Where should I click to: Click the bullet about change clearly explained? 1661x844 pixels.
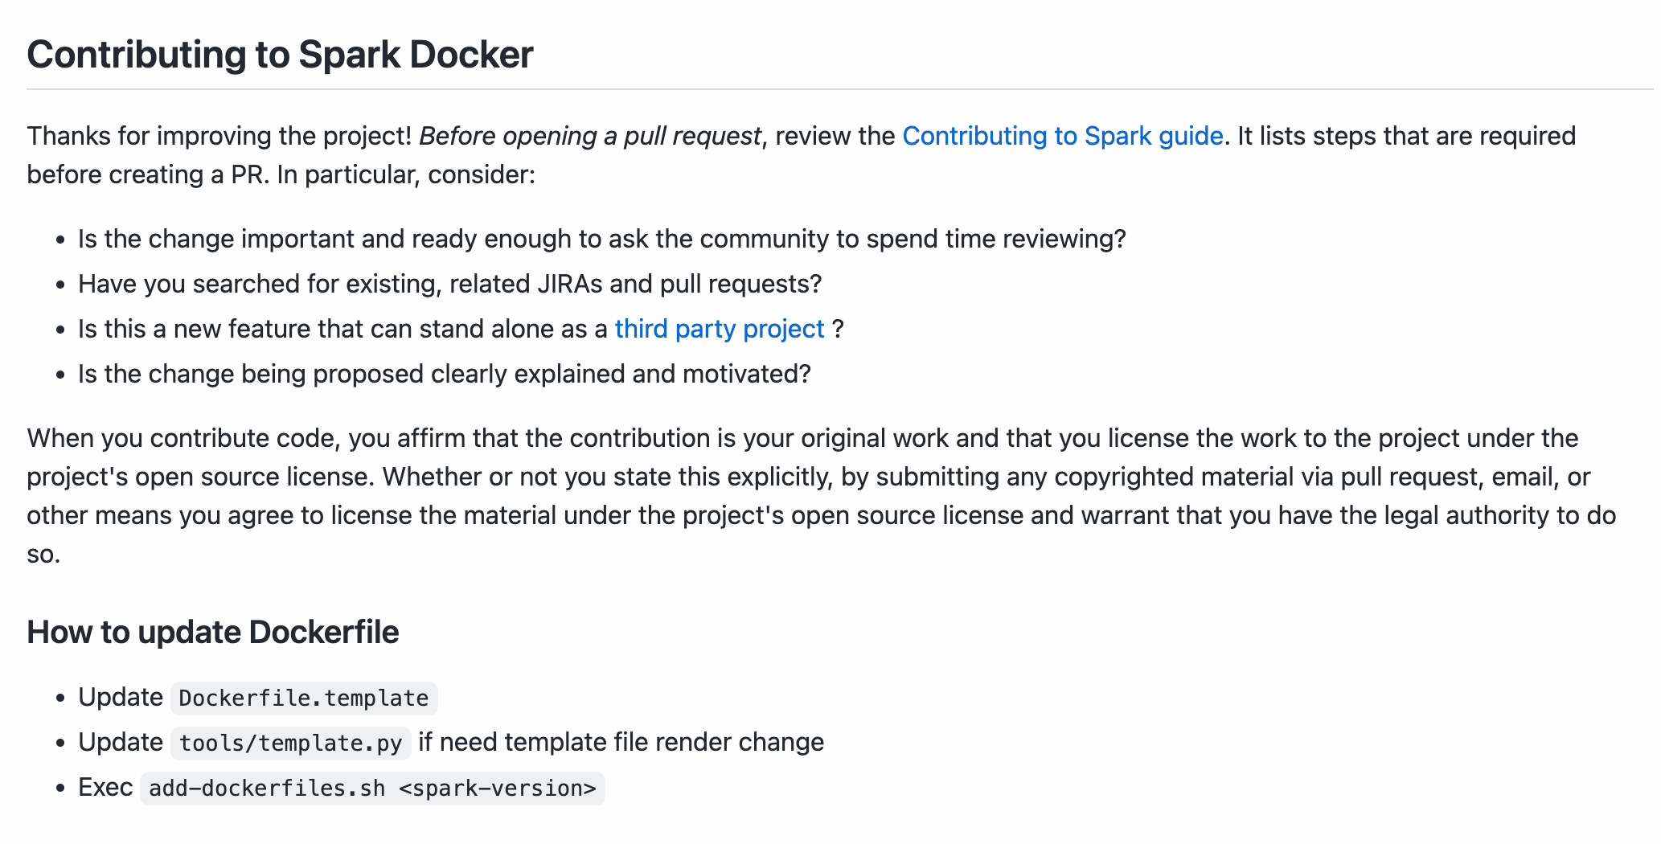pos(444,374)
